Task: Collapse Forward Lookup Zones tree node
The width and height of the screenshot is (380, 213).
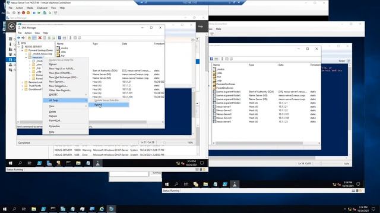Action: 23,50
